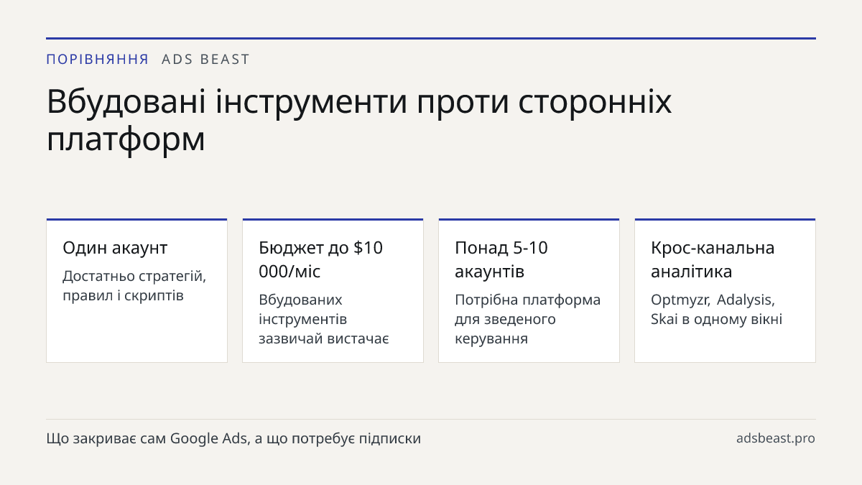Click the text 'Optmyzr, Adalysis, Skai в одному вікні'
Image resolution: width=862 pixels, height=485 pixels.
[716, 310]
